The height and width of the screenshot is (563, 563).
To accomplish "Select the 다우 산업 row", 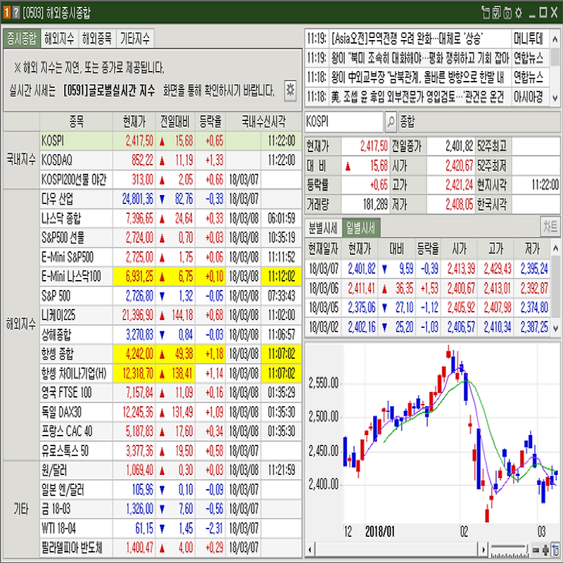I will coord(170,199).
